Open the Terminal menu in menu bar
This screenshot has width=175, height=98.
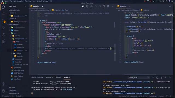(x=39, y=1)
